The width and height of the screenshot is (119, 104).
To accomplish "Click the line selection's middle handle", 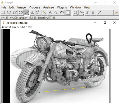I will (x=63, y=90).
